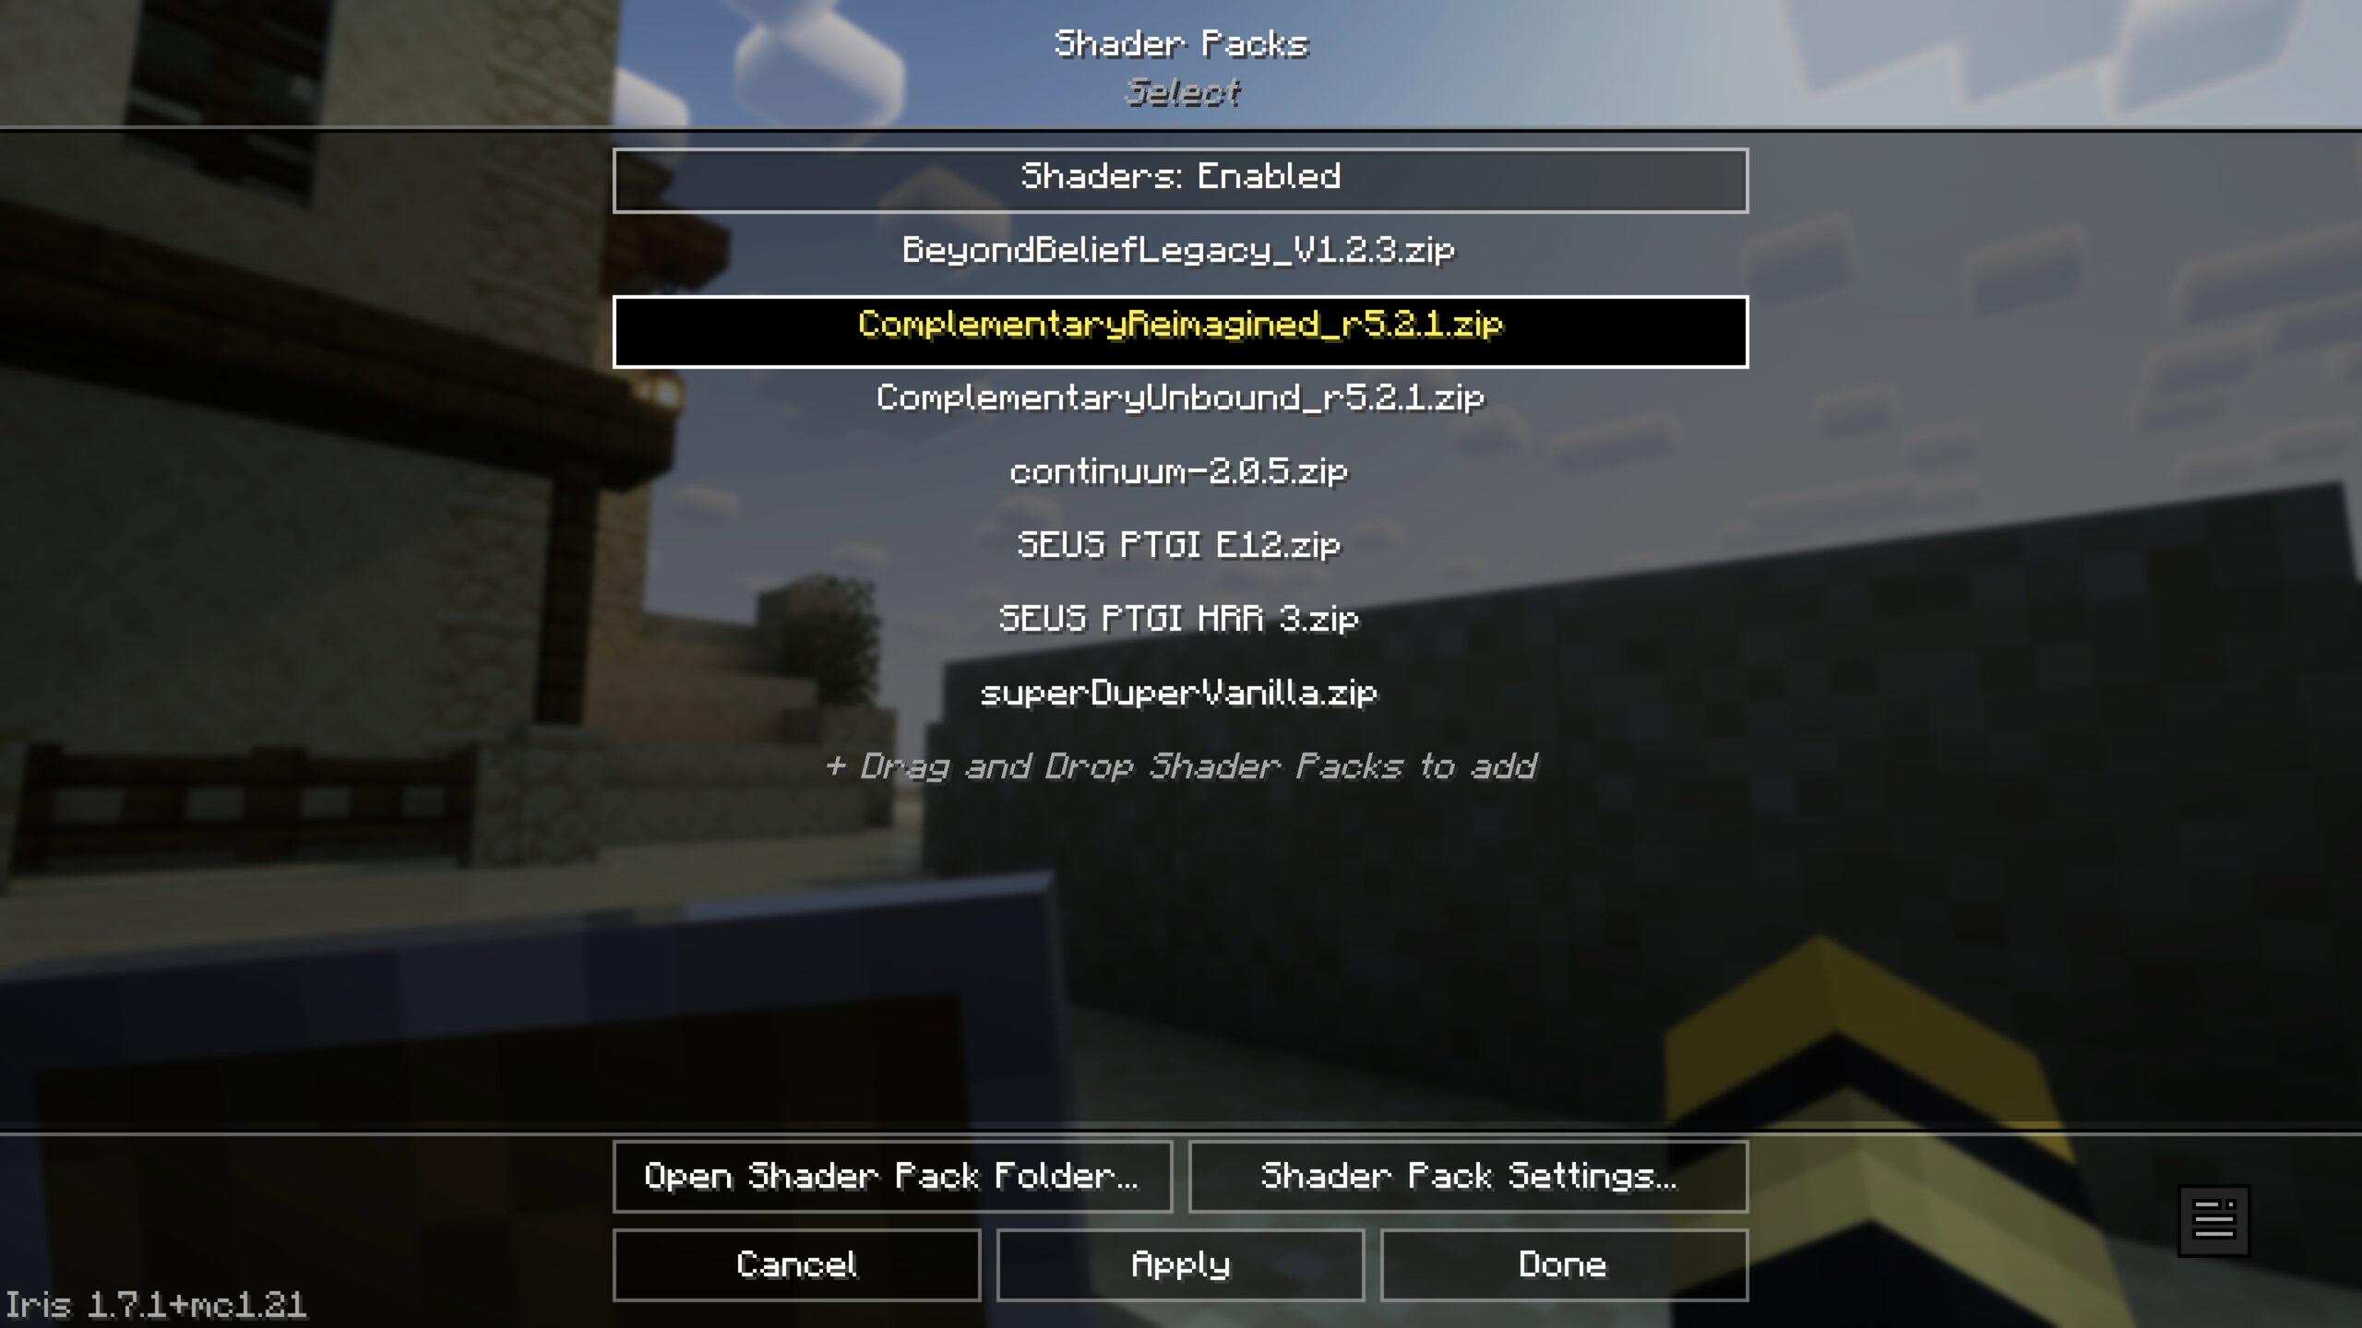Expand shader pack options menu
The height and width of the screenshot is (1328, 2362).
pyautogui.click(x=2213, y=1221)
